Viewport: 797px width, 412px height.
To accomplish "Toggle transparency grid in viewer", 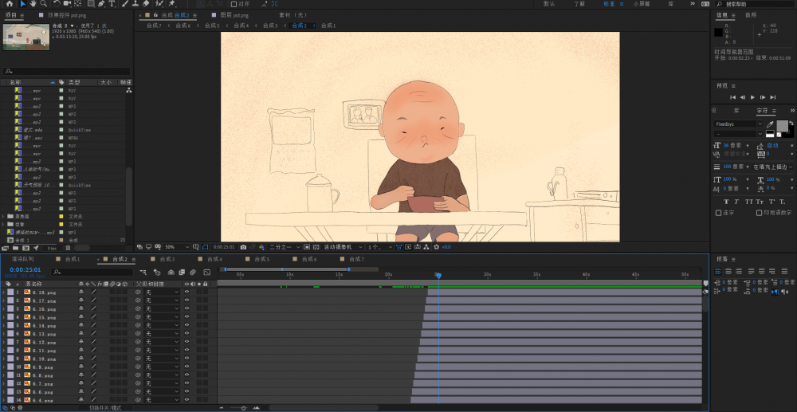I will [316, 247].
